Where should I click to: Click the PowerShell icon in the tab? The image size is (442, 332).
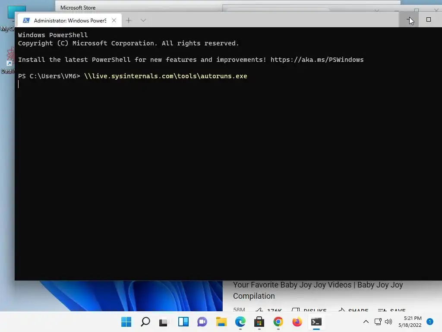[x=26, y=20]
